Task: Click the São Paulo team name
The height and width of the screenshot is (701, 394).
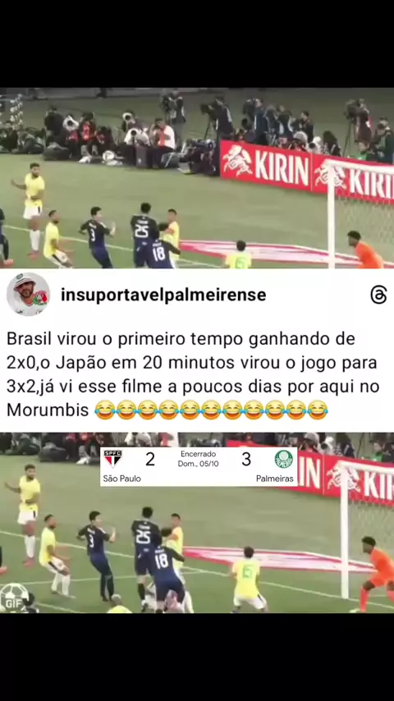Action: pos(121,479)
